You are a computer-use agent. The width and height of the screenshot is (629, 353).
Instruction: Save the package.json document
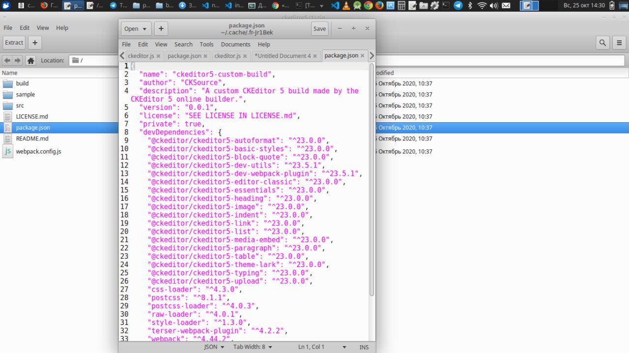[319, 28]
